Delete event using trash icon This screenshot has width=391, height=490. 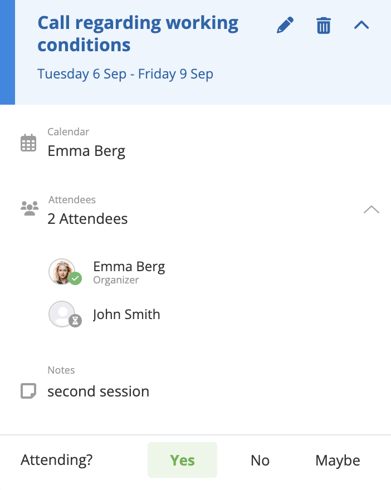[324, 25]
